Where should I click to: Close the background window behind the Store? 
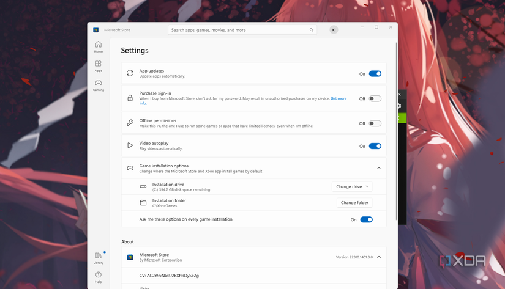click(399, 94)
